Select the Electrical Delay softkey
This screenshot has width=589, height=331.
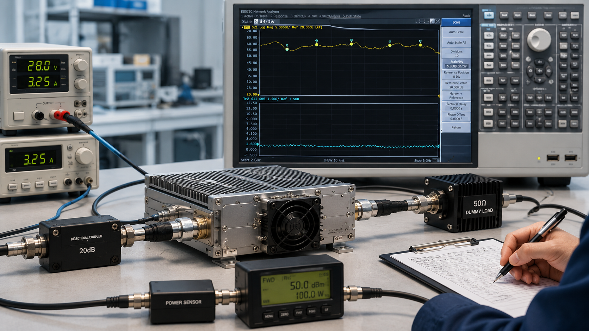(456, 106)
